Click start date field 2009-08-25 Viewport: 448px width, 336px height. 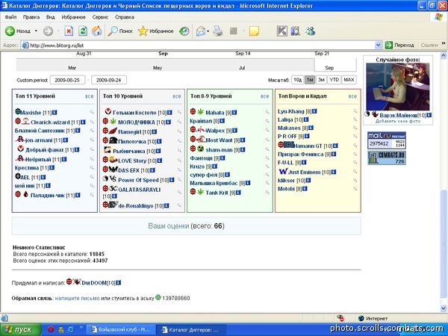click(67, 80)
